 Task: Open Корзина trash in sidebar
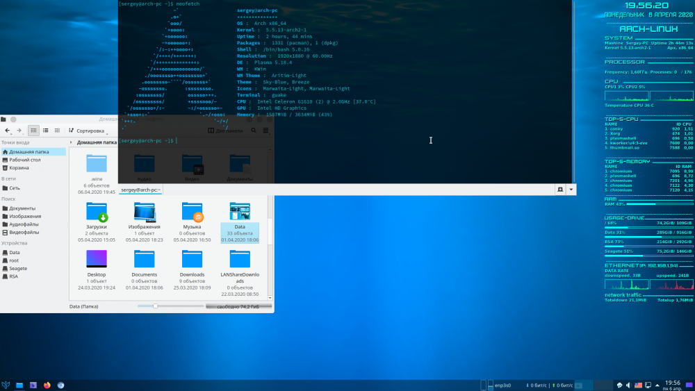click(33, 168)
